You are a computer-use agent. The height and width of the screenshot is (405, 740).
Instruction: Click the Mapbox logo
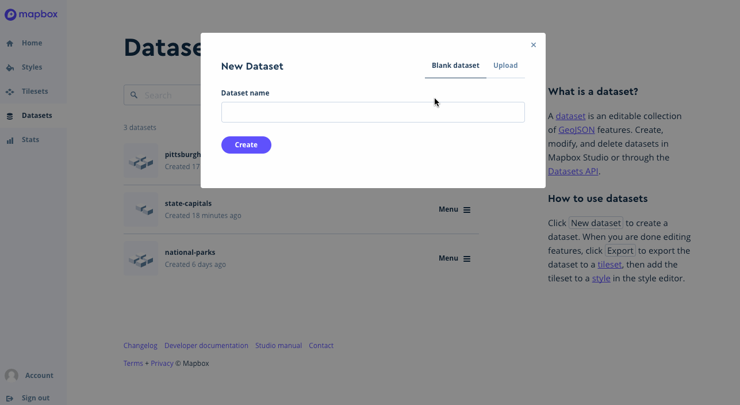[31, 14]
